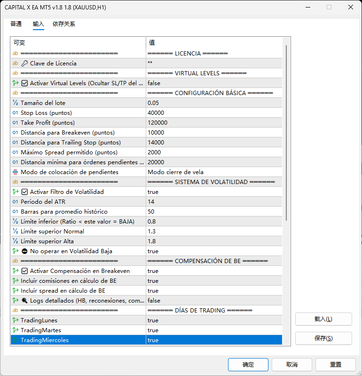
Task: Click the magnifier icon beside Logs detallados
Action: click(24, 300)
